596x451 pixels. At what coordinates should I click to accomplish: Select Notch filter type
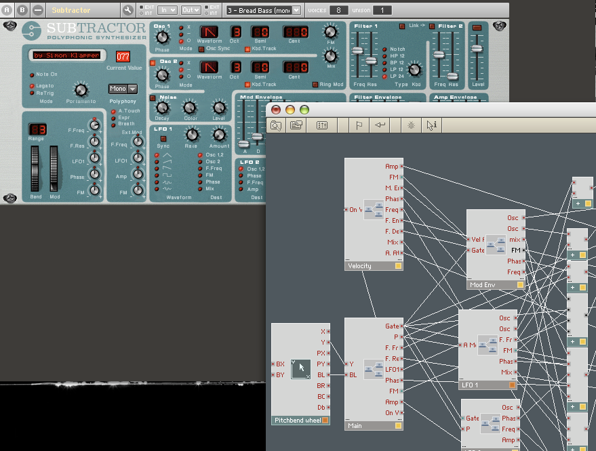(384, 49)
